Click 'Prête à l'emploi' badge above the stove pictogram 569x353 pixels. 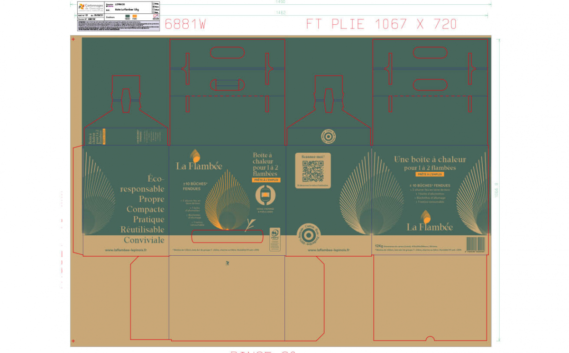coord(266,180)
